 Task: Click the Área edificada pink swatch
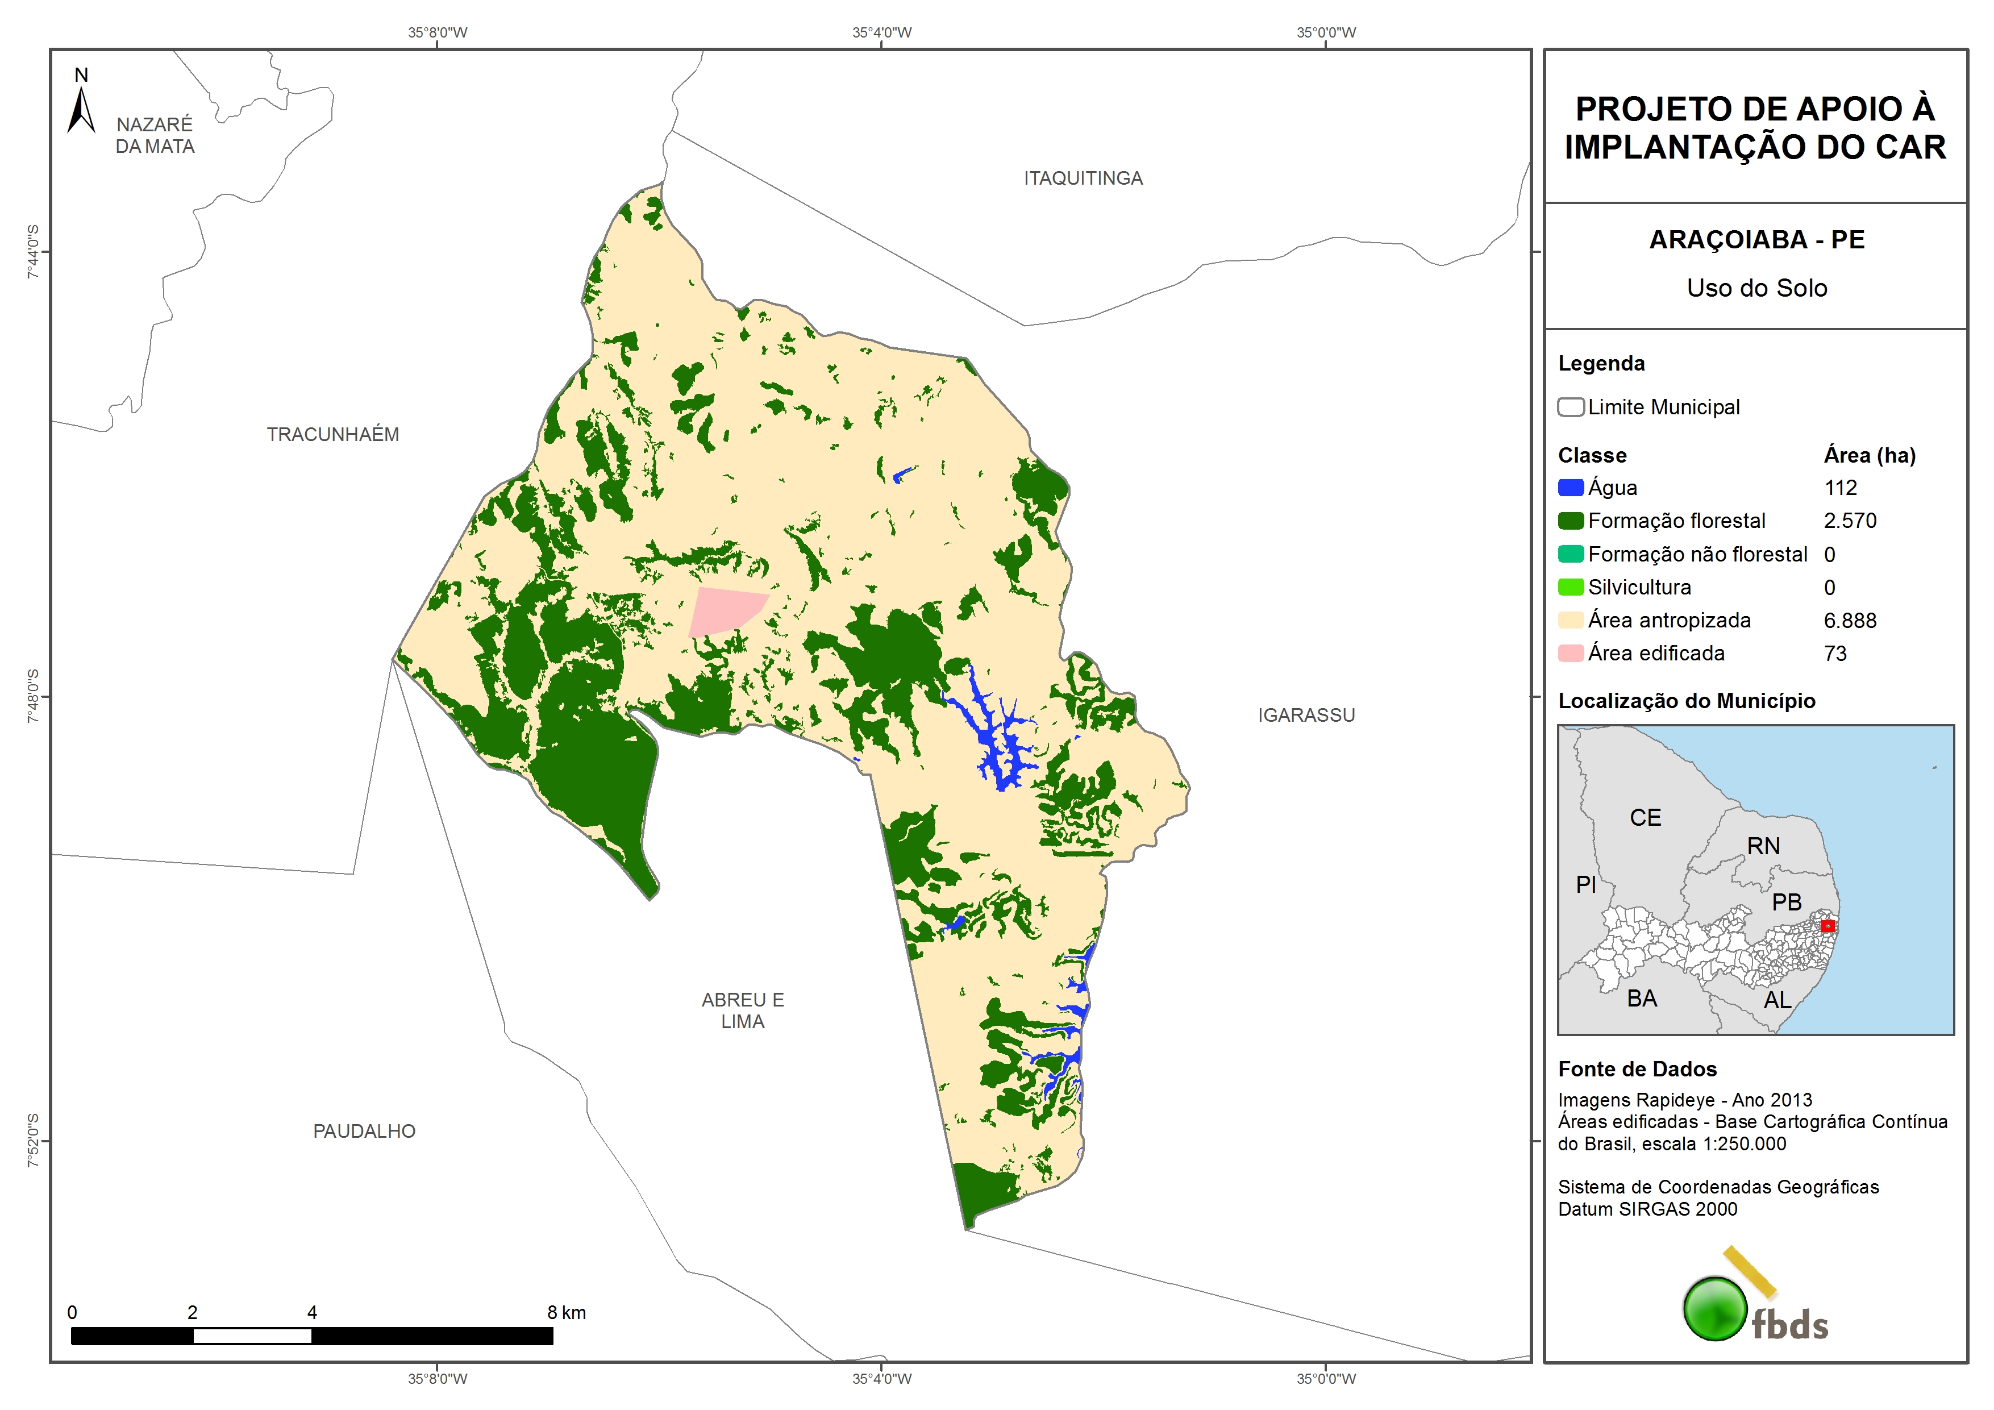1570,654
